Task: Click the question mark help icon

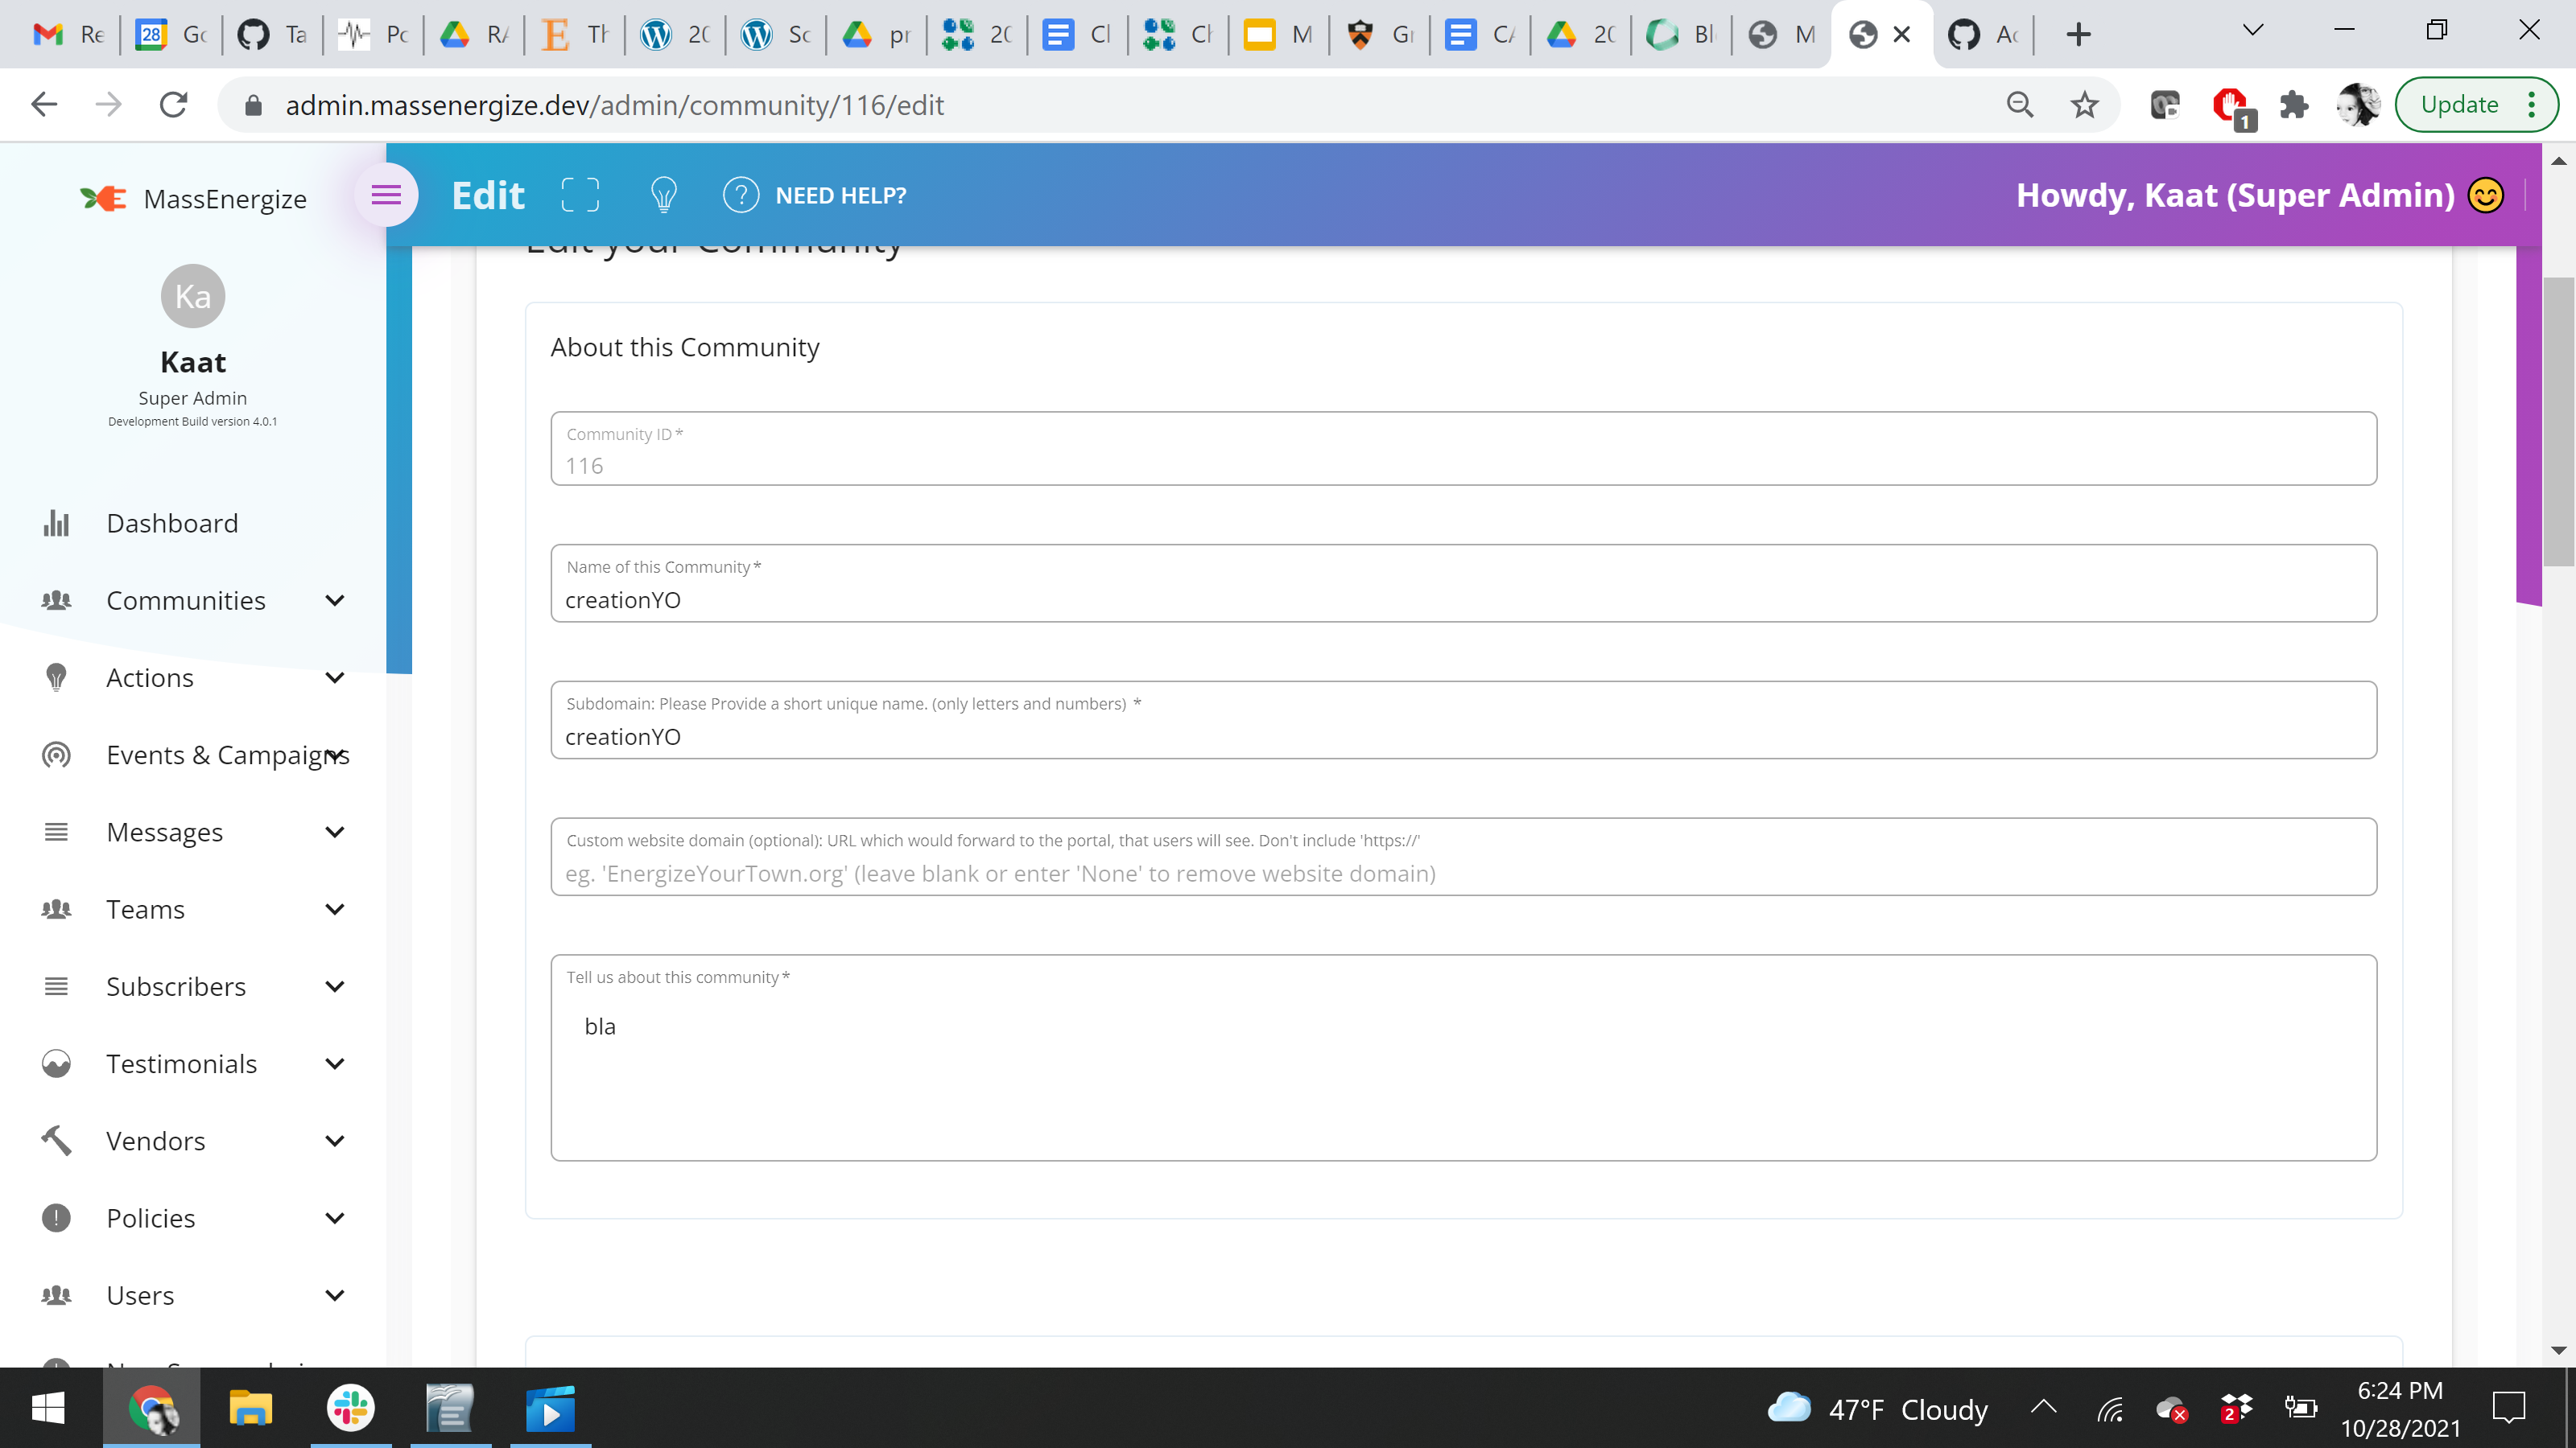Action: pos(741,195)
